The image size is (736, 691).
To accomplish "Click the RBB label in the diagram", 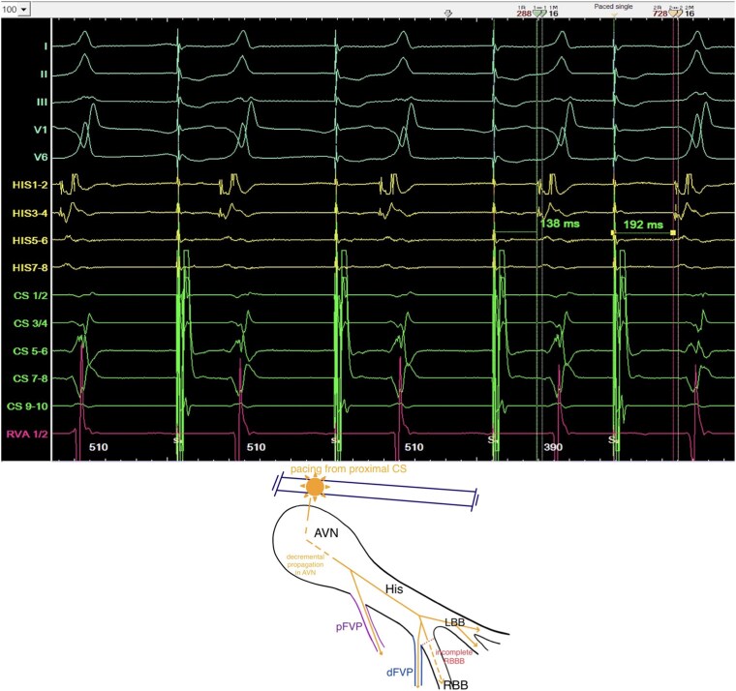I will pos(456,685).
